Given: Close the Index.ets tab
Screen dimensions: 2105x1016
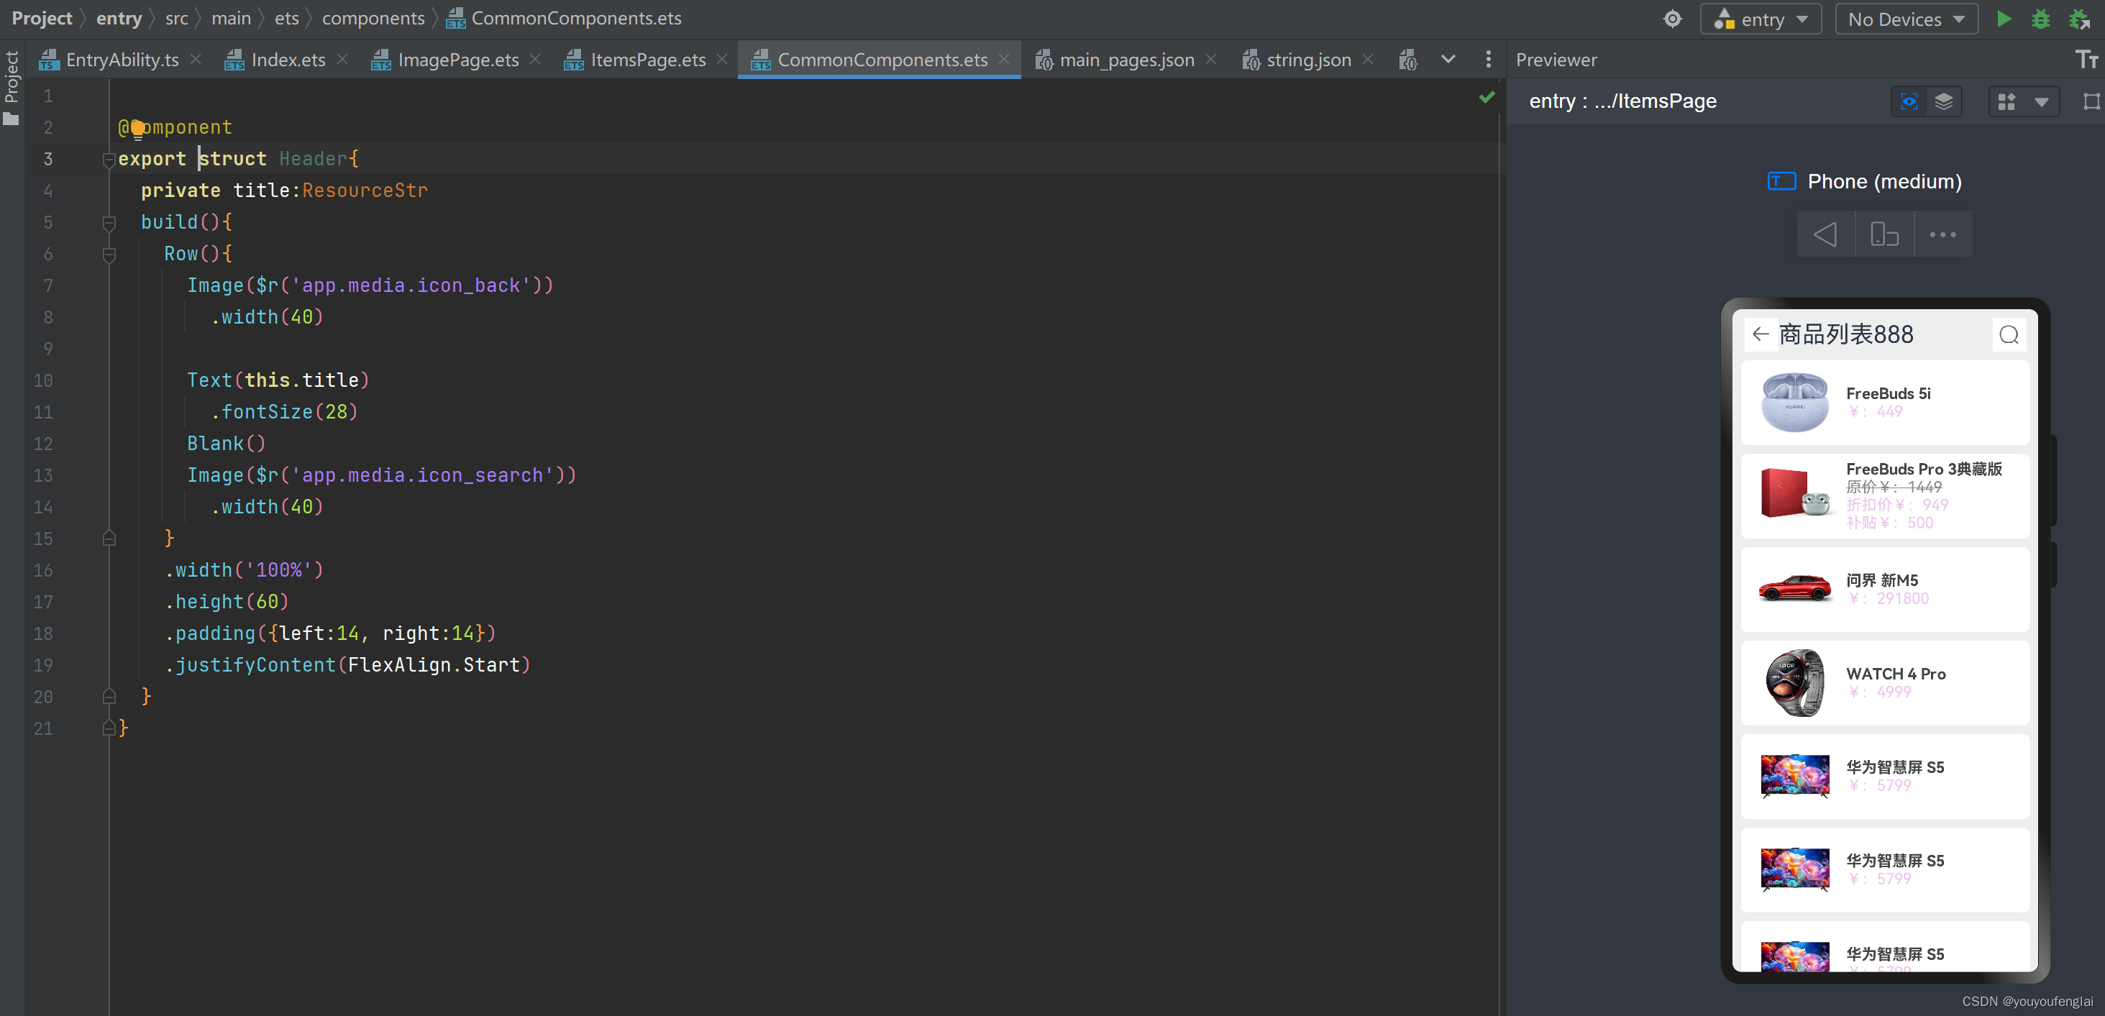Looking at the screenshot, I should click(x=342, y=60).
